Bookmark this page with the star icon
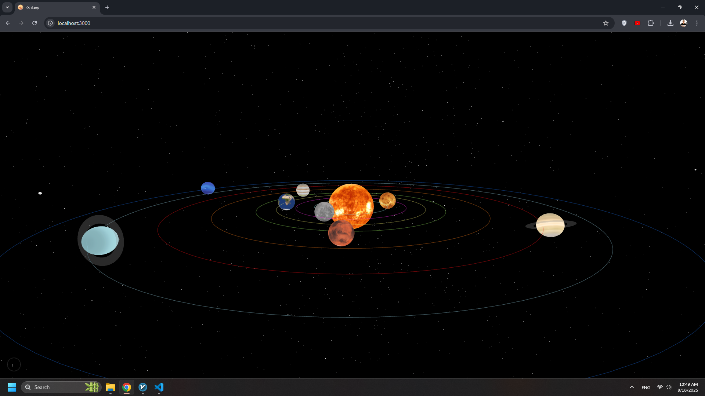705x396 pixels. tap(606, 23)
